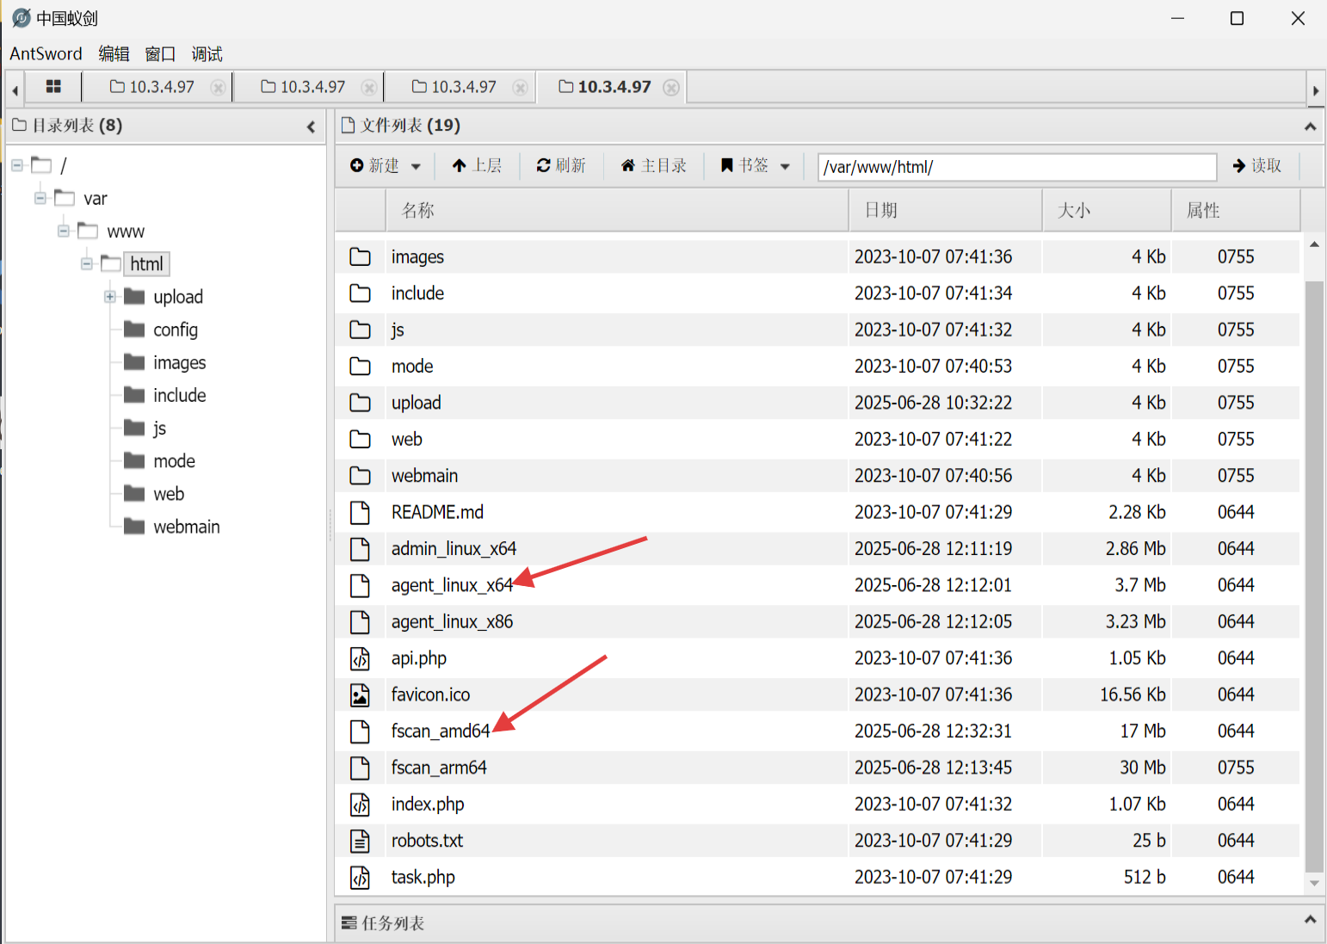1327x944 pixels.
Task: Click the grid home icon in tab bar
Action: [x=53, y=87]
